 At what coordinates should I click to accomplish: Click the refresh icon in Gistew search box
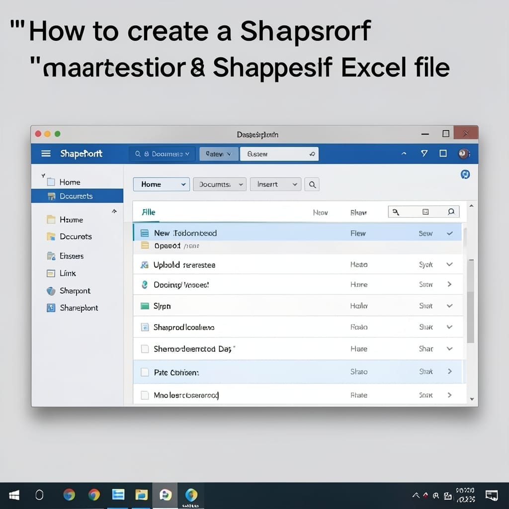point(312,154)
